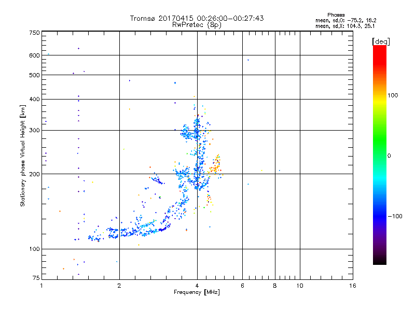The height and width of the screenshot is (311, 415).
Task: Click x-axis tick label '8'
Action: point(275,286)
